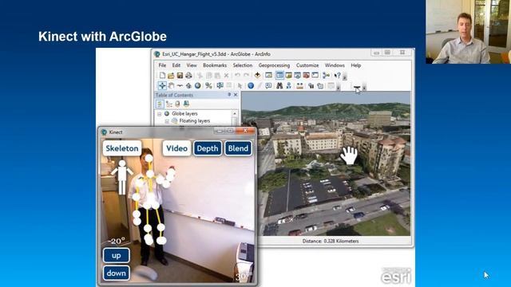Screen dimensions: 511x287
Task: Click the Save floppy disk icon
Action: click(180, 75)
